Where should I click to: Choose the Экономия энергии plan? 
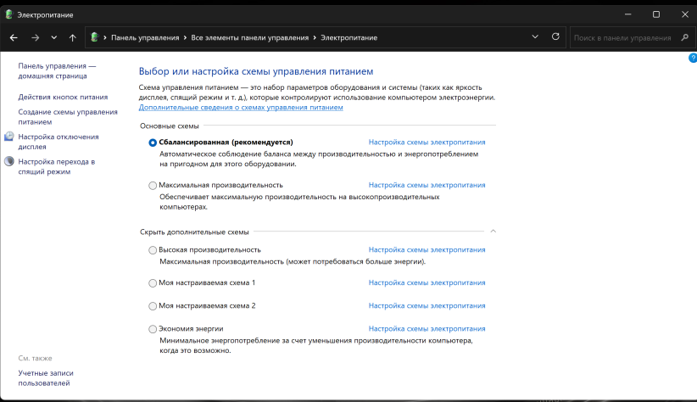pyautogui.click(x=153, y=328)
